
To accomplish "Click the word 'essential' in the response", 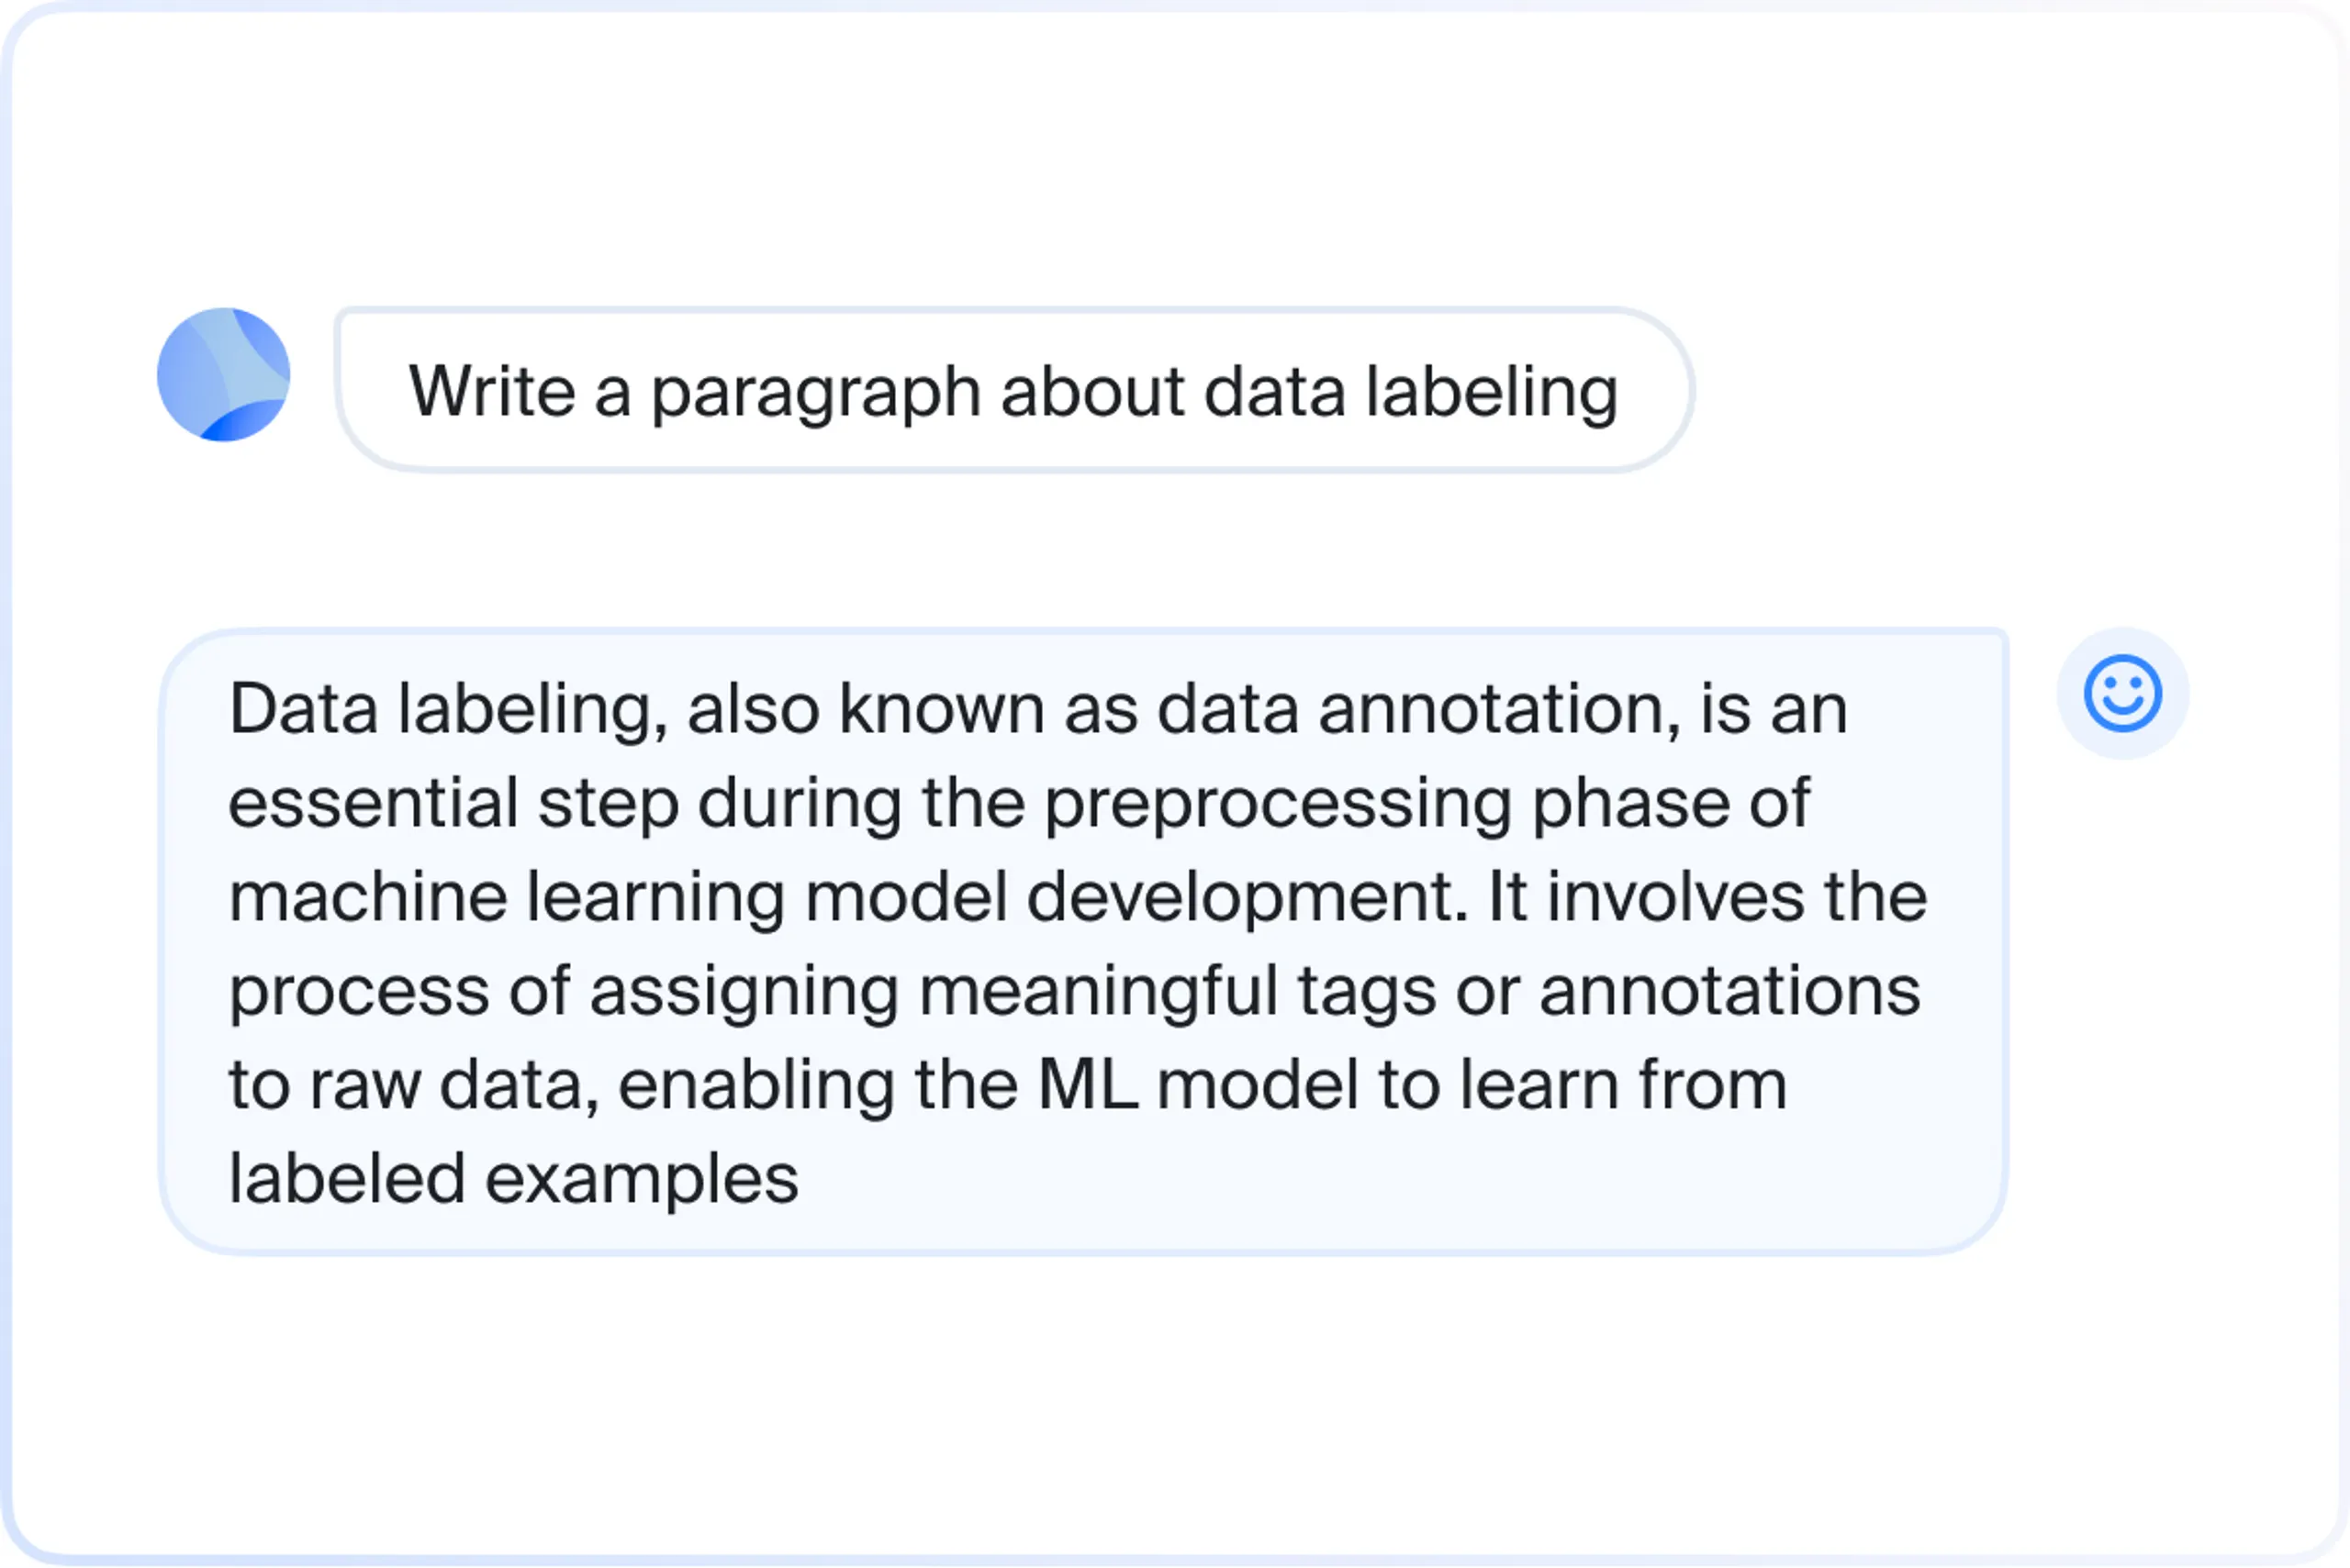I will [374, 804].
